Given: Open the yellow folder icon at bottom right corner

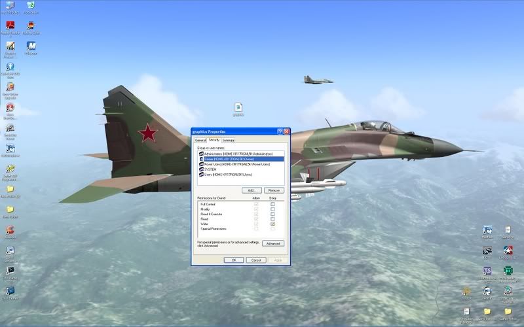Looking at the screenshot, I should click(508, 311).
